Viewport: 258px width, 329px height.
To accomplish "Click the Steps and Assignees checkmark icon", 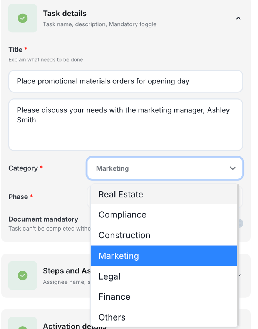I will 23,275.
